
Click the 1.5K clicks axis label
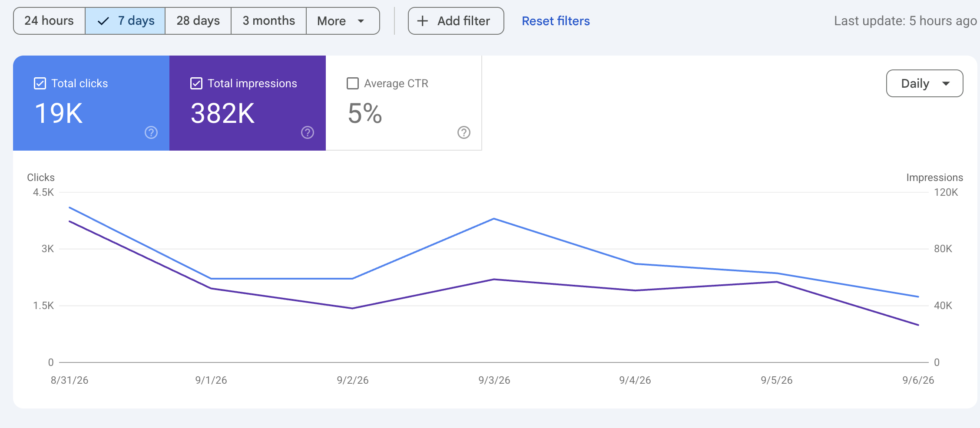click(43, 306)
